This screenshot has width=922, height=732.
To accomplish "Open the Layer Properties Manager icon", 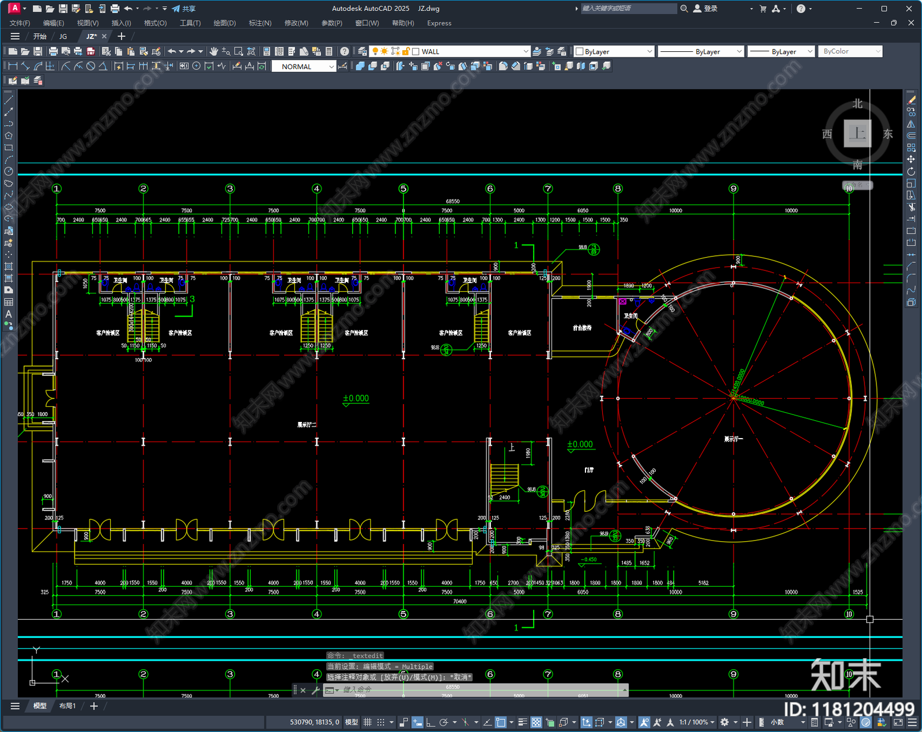I will [x=362, y=51].
